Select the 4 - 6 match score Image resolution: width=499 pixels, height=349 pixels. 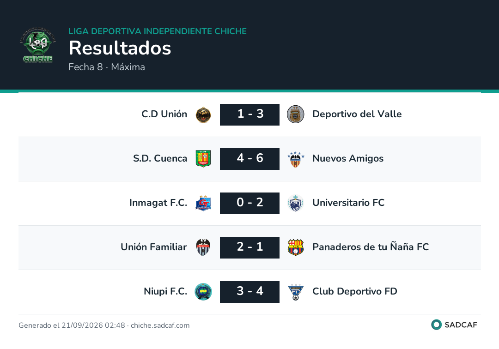point(249,159)
